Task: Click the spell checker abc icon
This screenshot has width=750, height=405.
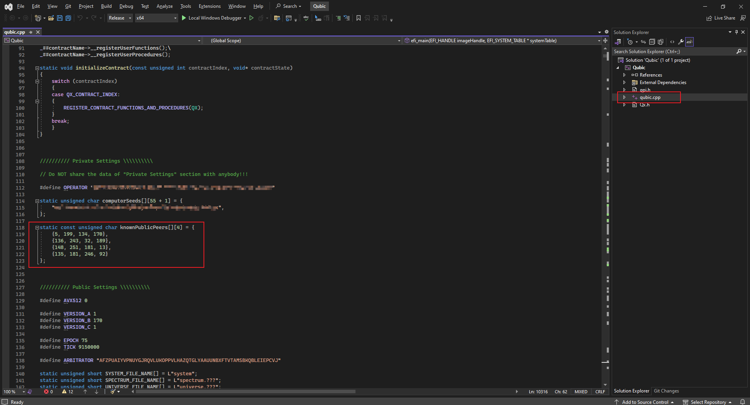Action: (306, 18)
